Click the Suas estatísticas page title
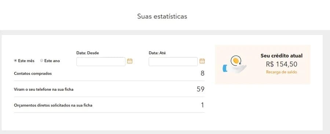This screenshot has height=134, width=330. pos(162,16)
